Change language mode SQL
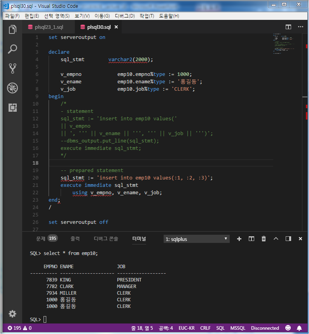The image size is (309, 334). pos(220,328)
